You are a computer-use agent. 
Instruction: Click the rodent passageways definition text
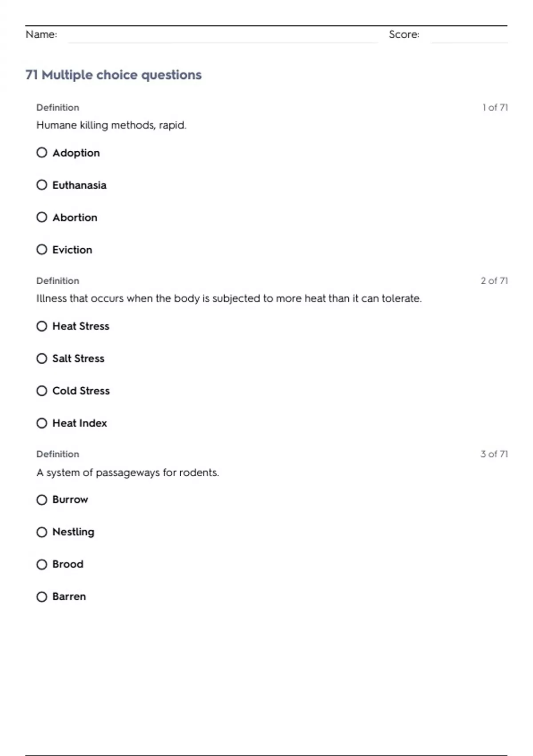(x=127, y=472)
